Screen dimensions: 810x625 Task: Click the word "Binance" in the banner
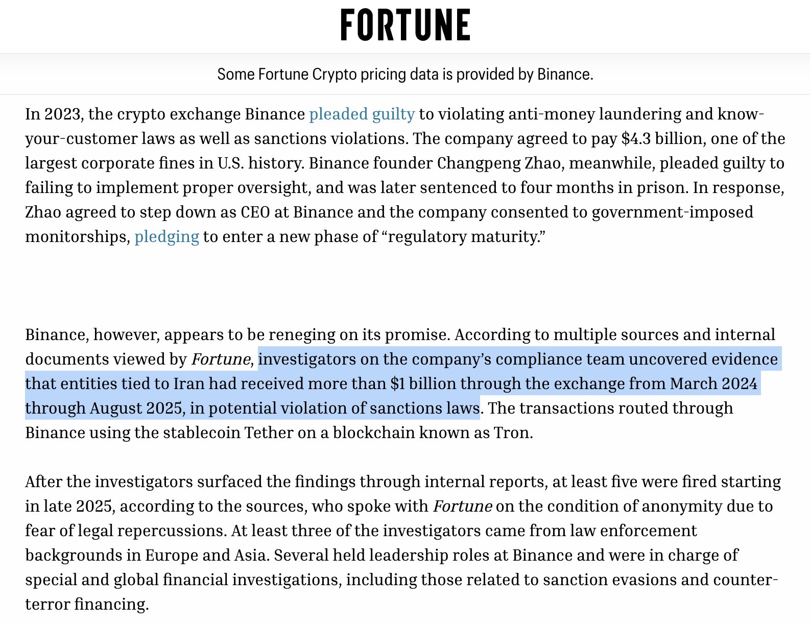pyautogui.click(x=564, y=75)
